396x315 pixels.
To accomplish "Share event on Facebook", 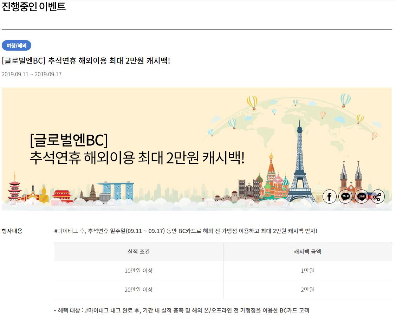I will 329,197.
